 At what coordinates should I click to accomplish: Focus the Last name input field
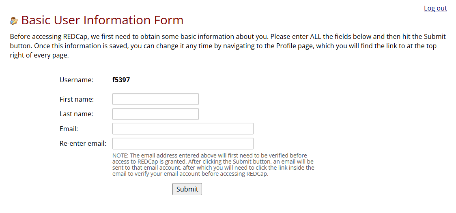click(x=155, y=114)
